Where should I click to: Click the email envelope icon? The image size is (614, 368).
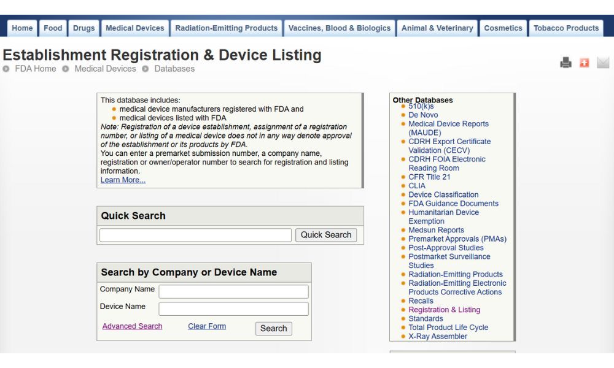603,63
